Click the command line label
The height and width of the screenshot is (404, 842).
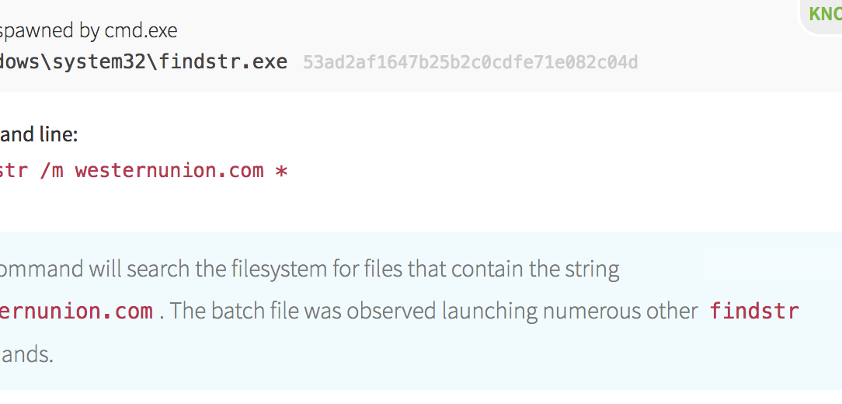click(x=39, y=134)
